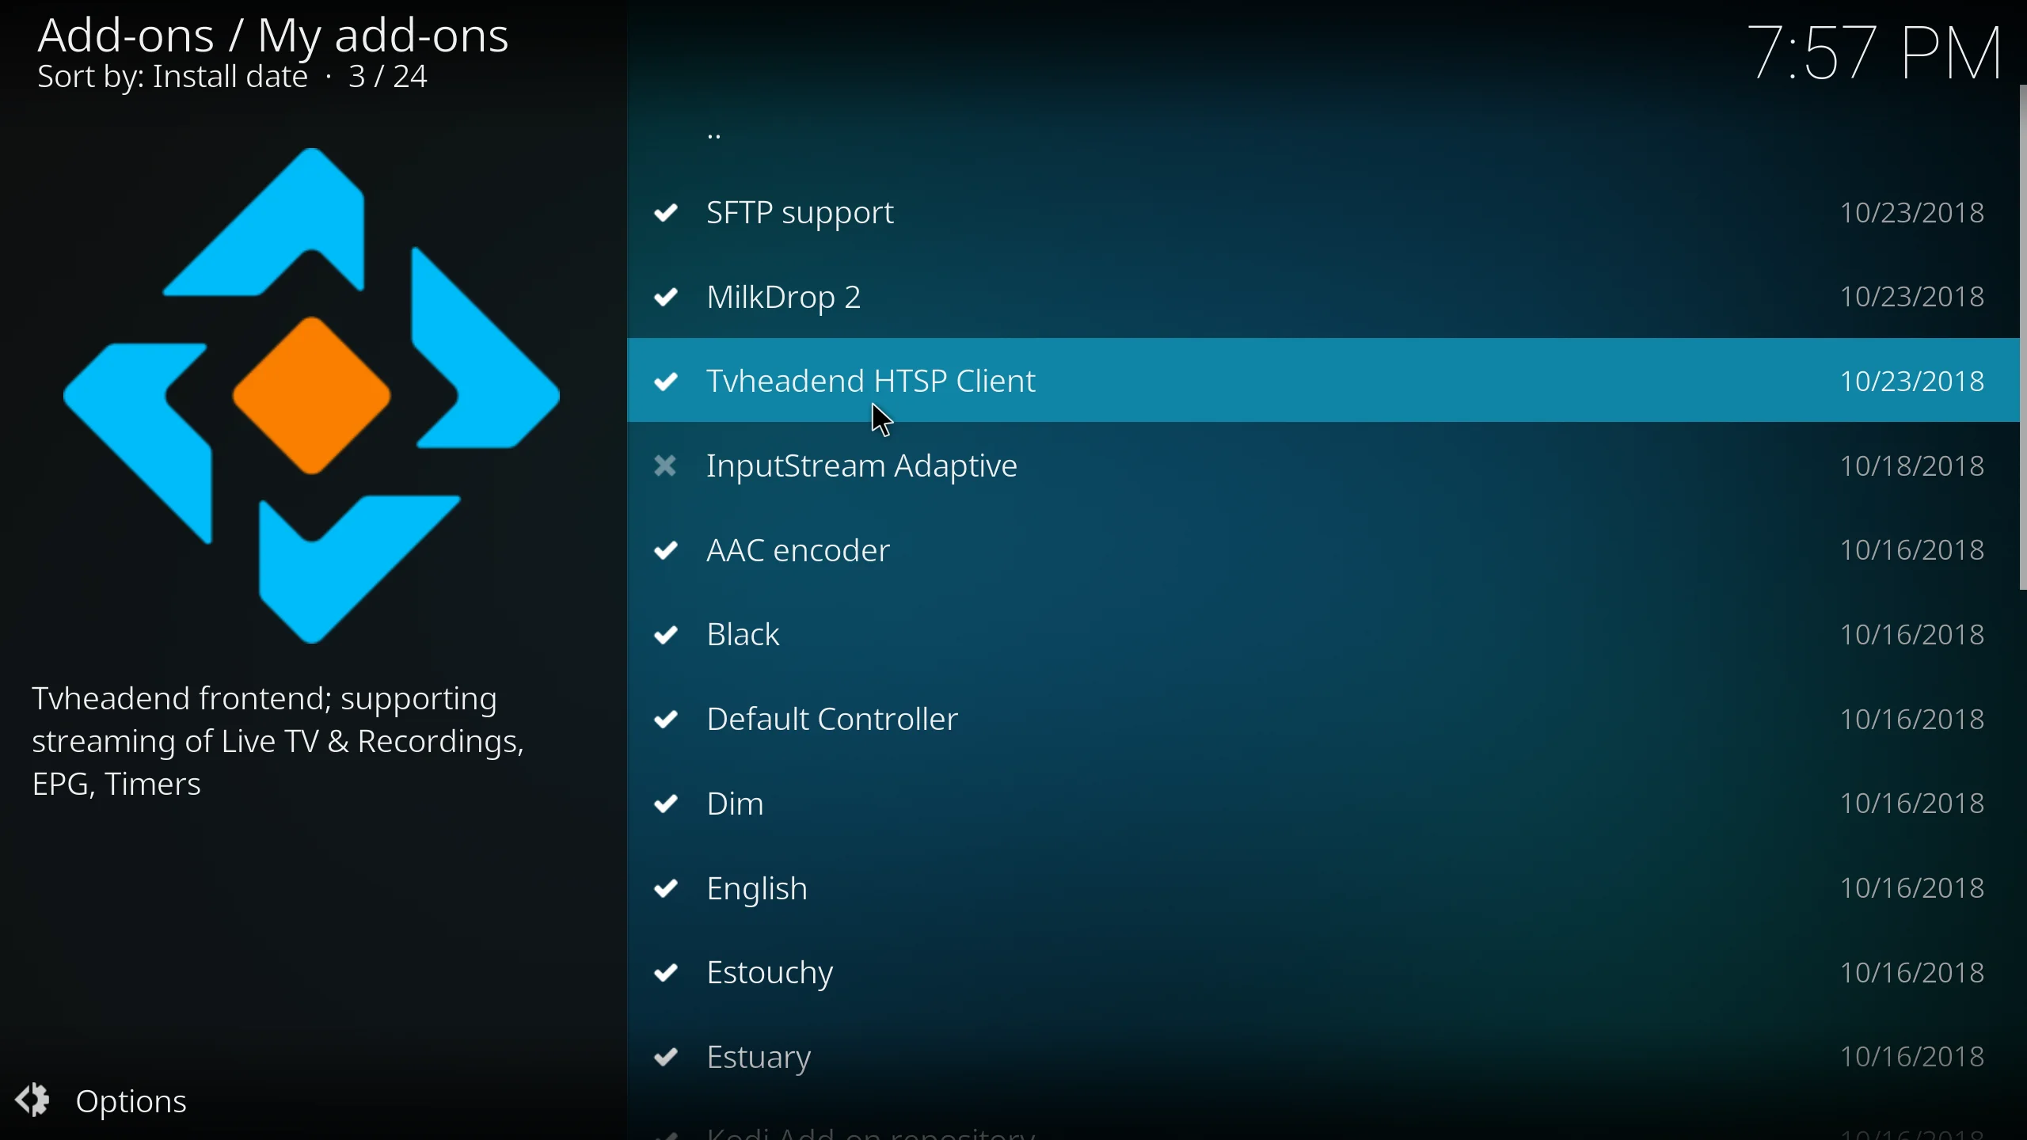Open the Estouchy skin add-on
This screenshot has height=1140, width=2027.
point(770,974)
